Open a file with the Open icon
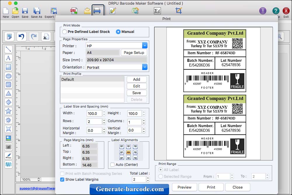 pyautogui.click(x=15, y=11)
